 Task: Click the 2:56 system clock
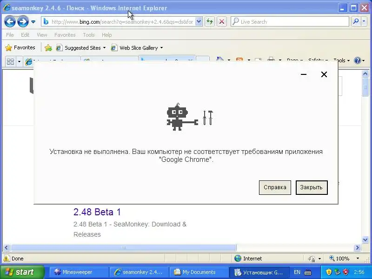tap(359, 272)
